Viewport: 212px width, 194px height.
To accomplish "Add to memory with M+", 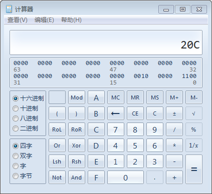I will click(x=174, y=97).
